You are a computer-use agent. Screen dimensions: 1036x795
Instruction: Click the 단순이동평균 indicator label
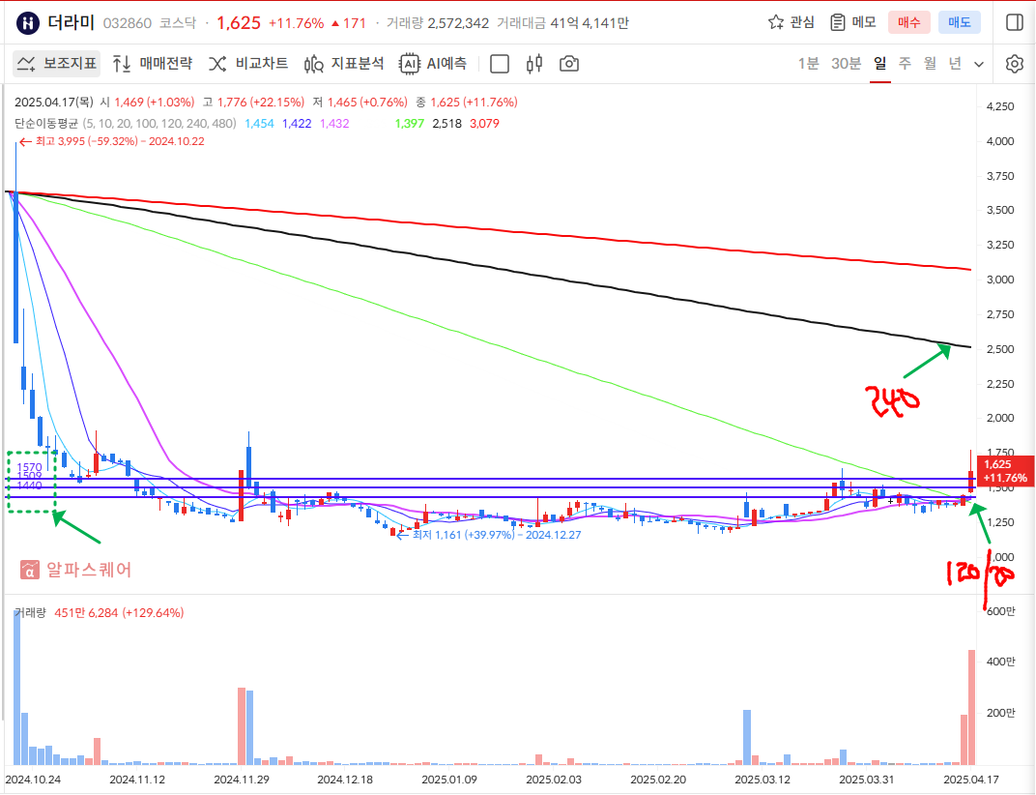[x=46, y=123]
